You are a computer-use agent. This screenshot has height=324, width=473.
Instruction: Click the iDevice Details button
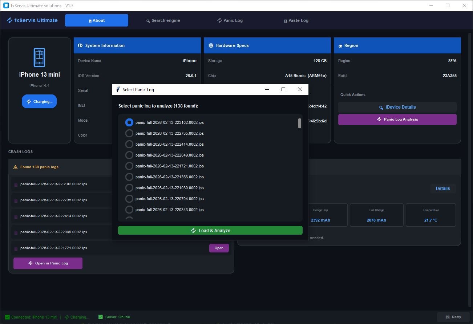point(397,107)
